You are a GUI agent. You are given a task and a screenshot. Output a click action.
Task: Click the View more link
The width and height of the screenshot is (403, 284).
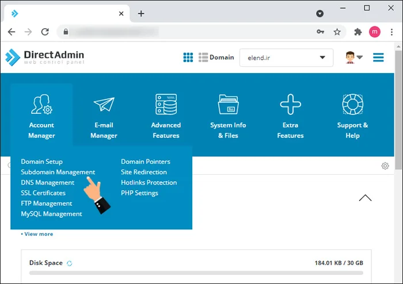37,234
